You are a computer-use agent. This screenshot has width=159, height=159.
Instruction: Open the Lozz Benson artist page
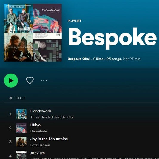click(40, 145)
